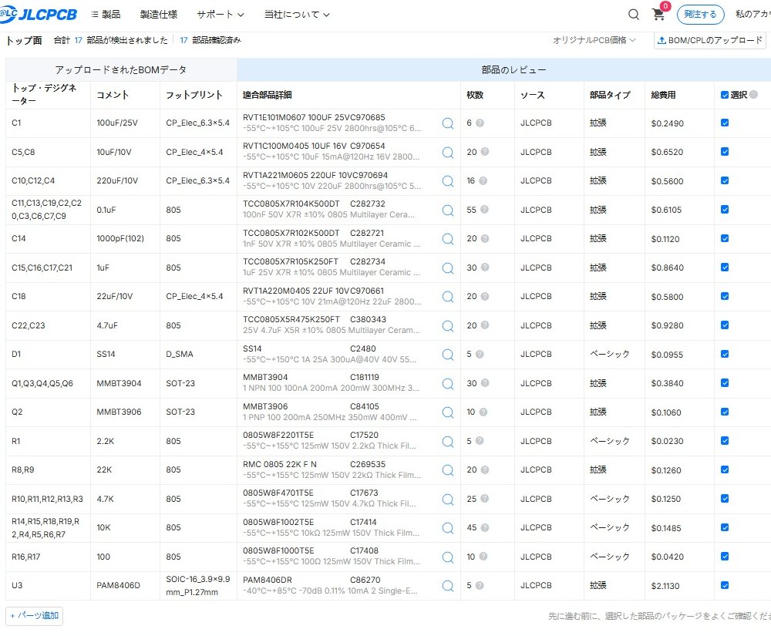
Task: Click BOM/CPLのアップロード button
Action: 709,40
